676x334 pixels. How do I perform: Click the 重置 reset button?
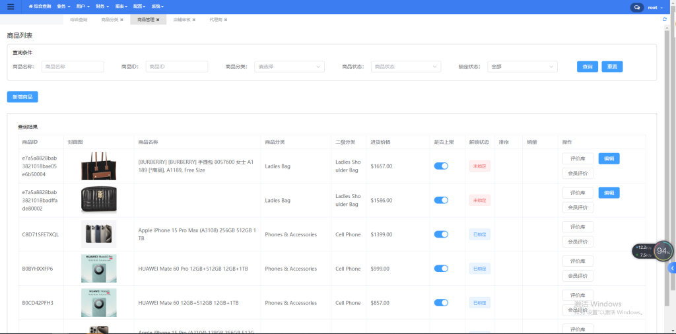coord(612,67)
